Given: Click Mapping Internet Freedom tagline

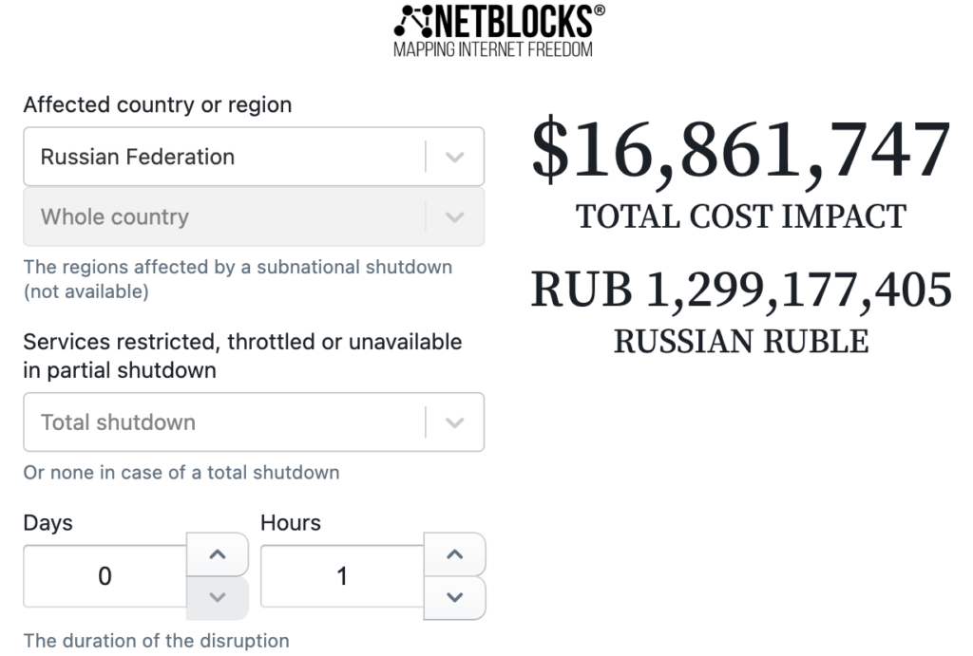Looking at the screenshot, I should [x=493, y=49].
